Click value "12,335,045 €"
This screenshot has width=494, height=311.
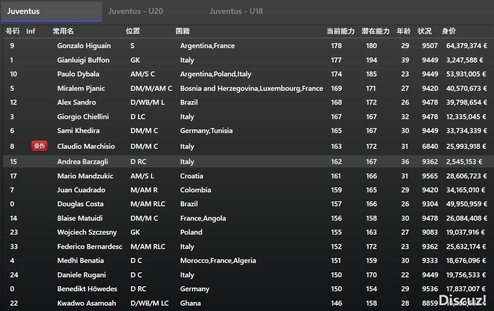[x=466, y=116]
